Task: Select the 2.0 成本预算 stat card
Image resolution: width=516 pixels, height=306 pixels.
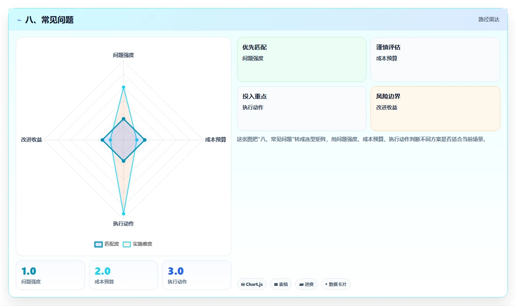Action: click(x=123, y=275)
